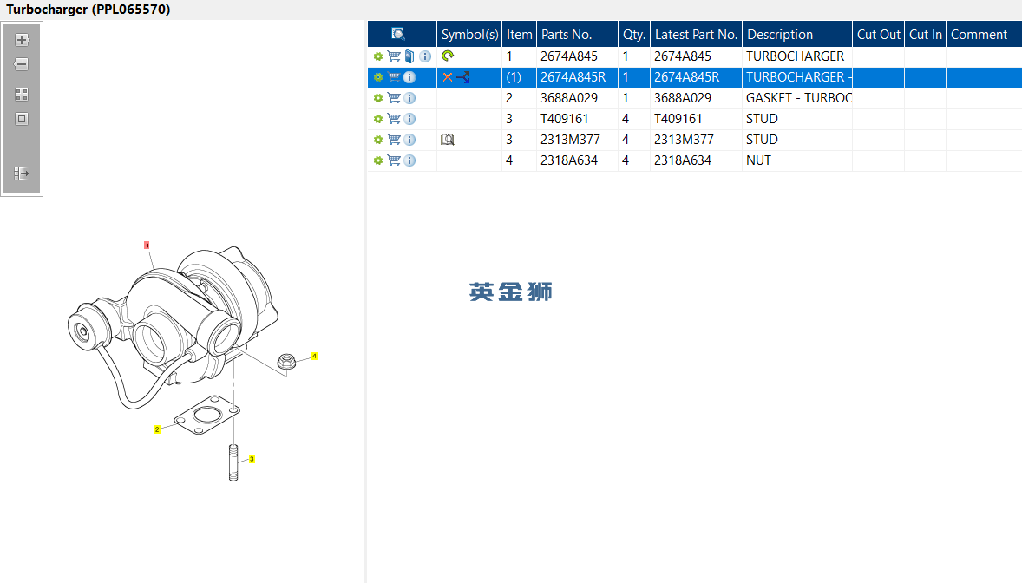
Task: Add nut 2318A634 to cart
Action: point(394,160)
